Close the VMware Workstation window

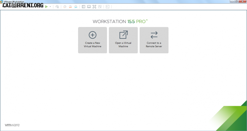[x=243, y=1]
